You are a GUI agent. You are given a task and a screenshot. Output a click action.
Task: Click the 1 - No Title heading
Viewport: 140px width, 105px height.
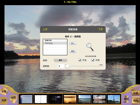point(70,2)
